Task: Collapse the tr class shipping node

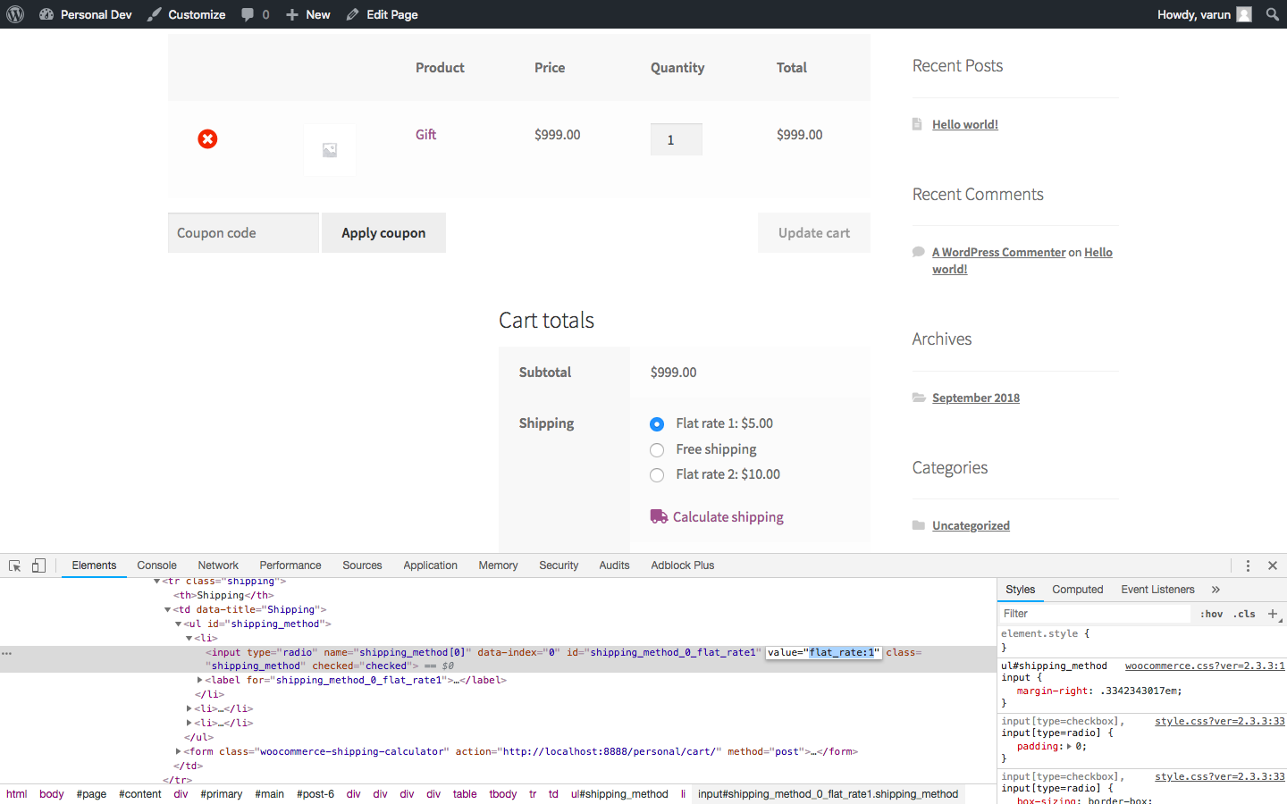Action: (156, 582)
